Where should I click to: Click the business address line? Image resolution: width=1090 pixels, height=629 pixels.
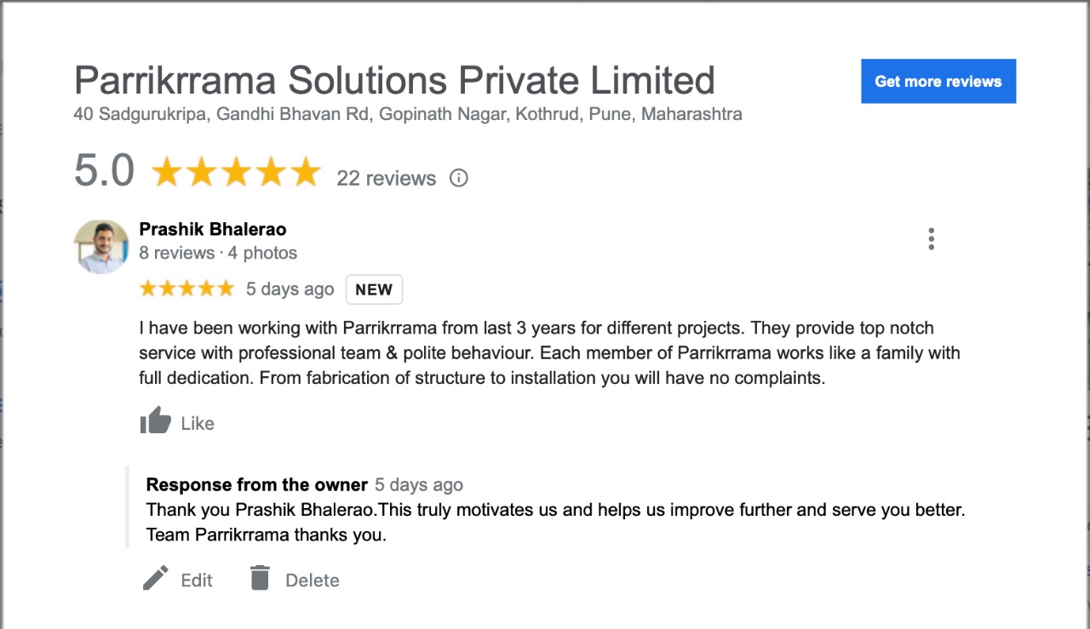point(408,114)
